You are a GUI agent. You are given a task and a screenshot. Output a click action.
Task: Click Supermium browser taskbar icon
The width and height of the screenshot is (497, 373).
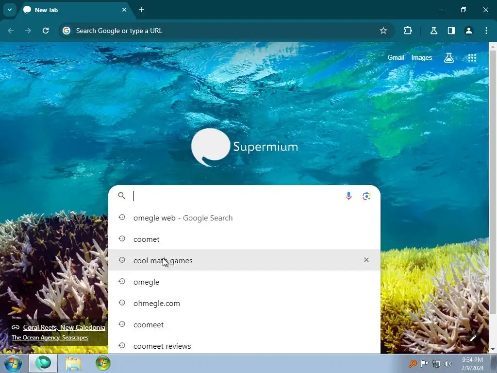pos(43,363)
